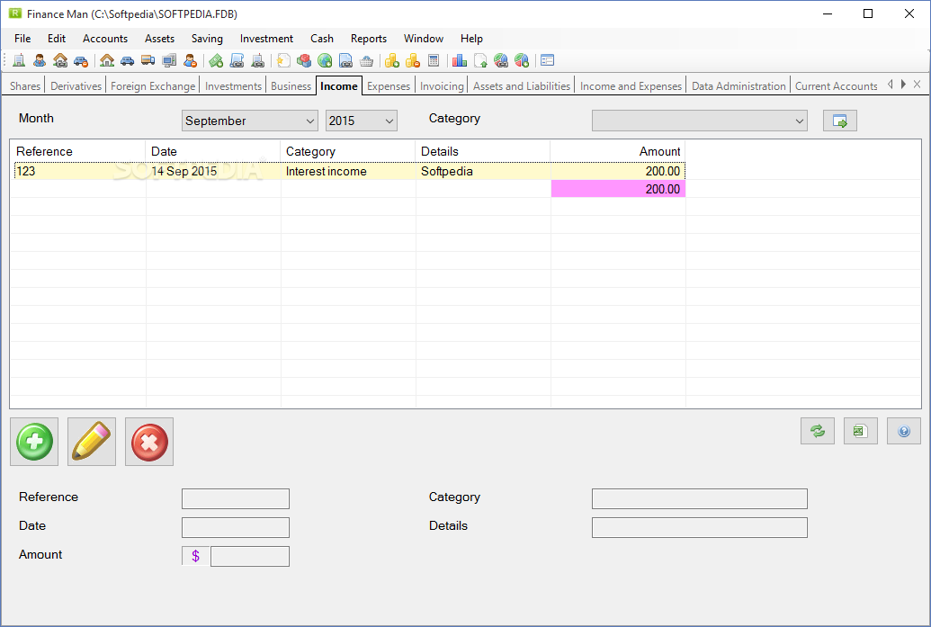Open the File menu
Screen dimensions: 931x627
point(22,39)
